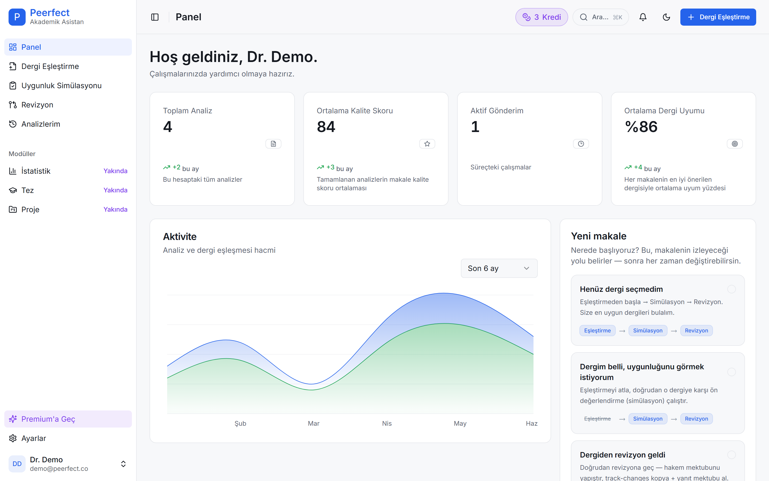Click the blue Dergi Eşleştirme button
769x481 pixels.
tap(718, 17)
